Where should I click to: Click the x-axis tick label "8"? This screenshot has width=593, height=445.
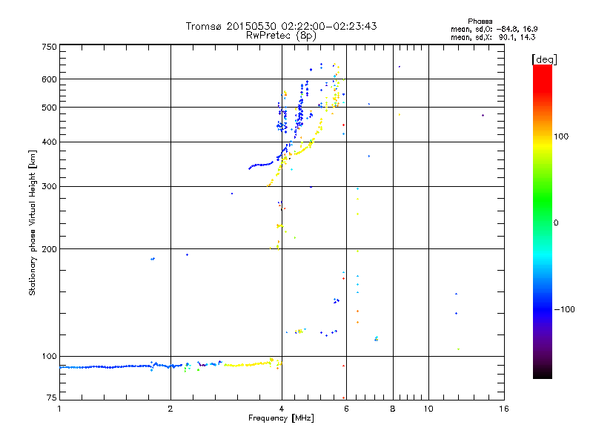pos(393,409)
